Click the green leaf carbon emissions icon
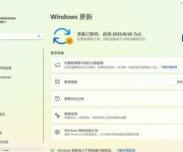Image resolution: width=183 pixels, height=152 pixels. [x=52, y=150]
